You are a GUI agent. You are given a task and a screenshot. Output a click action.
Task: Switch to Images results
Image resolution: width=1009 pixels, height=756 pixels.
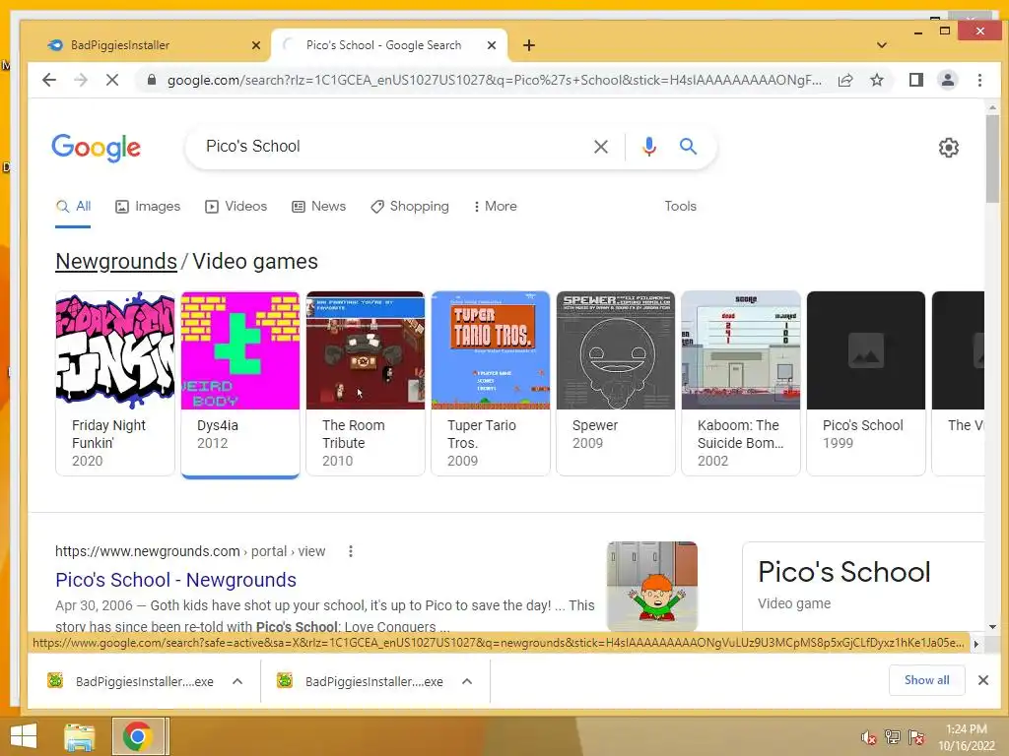[x=148, y=207]
